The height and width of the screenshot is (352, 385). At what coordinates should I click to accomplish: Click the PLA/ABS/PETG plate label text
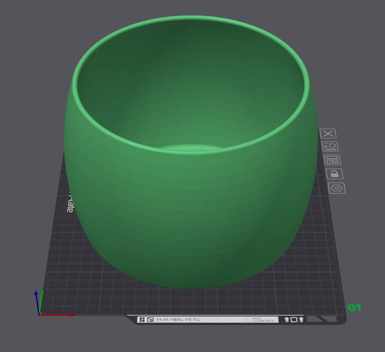(x=178, y=320)
